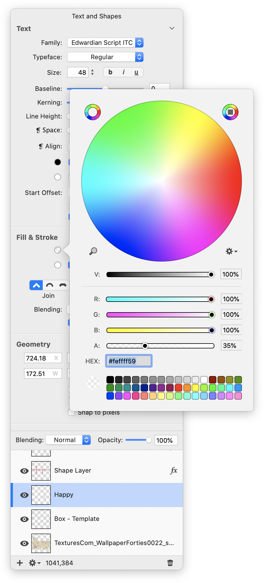Screen dimensions: 264x583
Task: Select the Shape Layer in layers list
Action: pos(73,471)
